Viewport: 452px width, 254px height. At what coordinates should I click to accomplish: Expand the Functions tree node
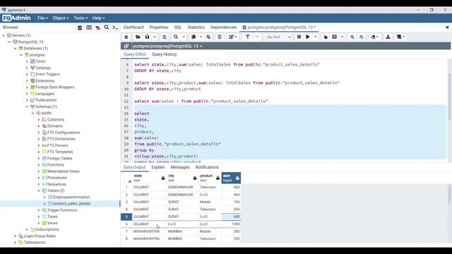point(39,164)
